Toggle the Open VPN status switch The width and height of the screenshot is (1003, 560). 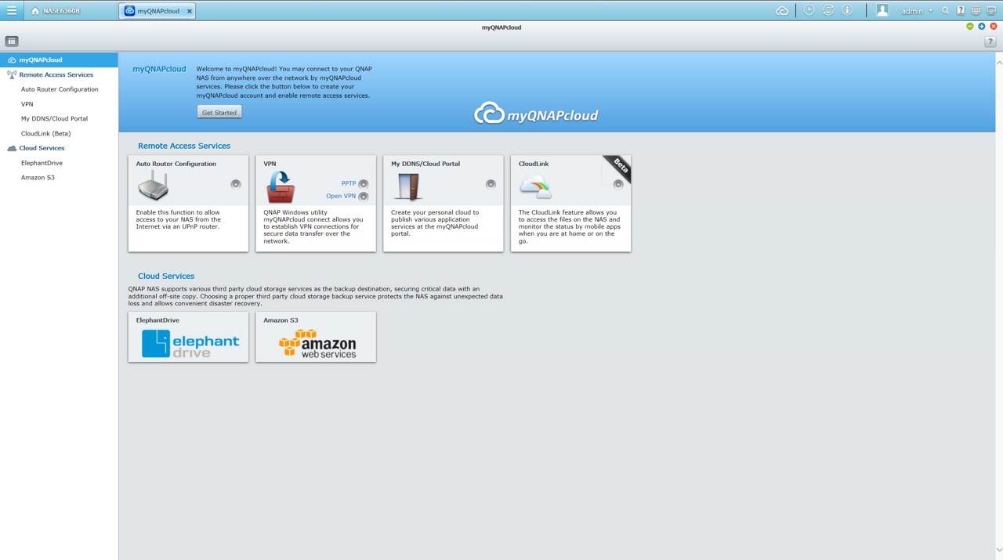(363, 197)
